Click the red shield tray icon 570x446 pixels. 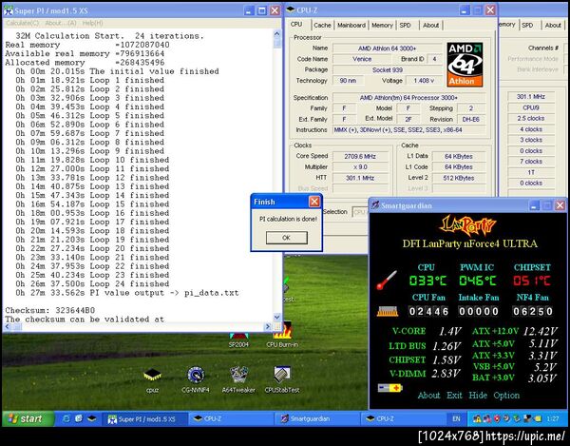coord(496,419)
